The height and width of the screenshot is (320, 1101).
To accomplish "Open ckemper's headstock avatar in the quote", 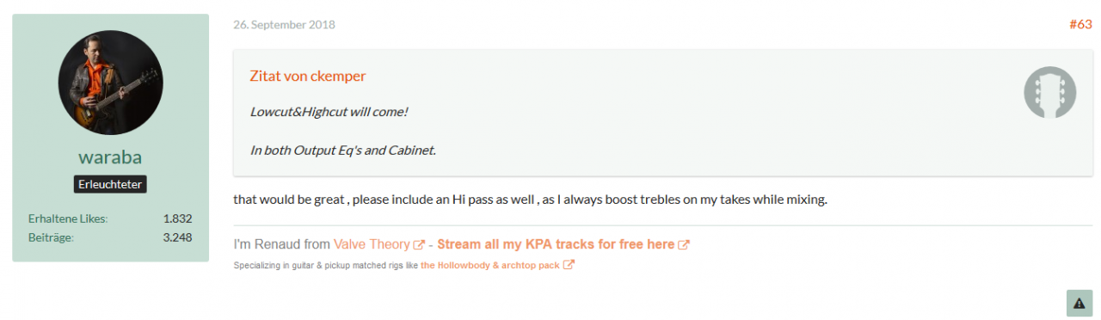I will (1050, 92).
